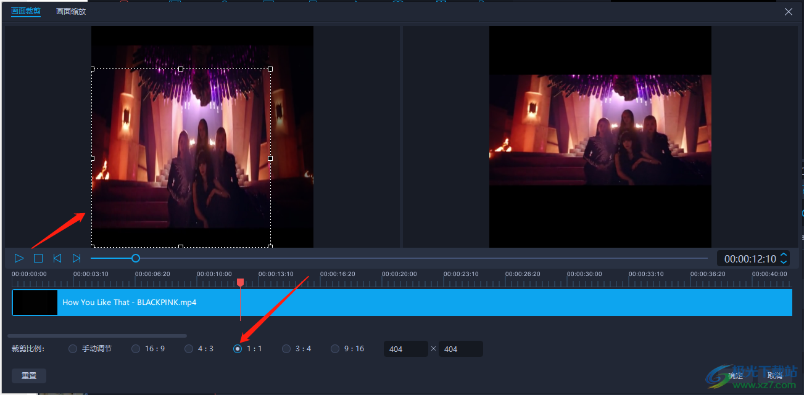Click crop box right-middle handle
Screen dimensions: 804x395
(270, 158)
